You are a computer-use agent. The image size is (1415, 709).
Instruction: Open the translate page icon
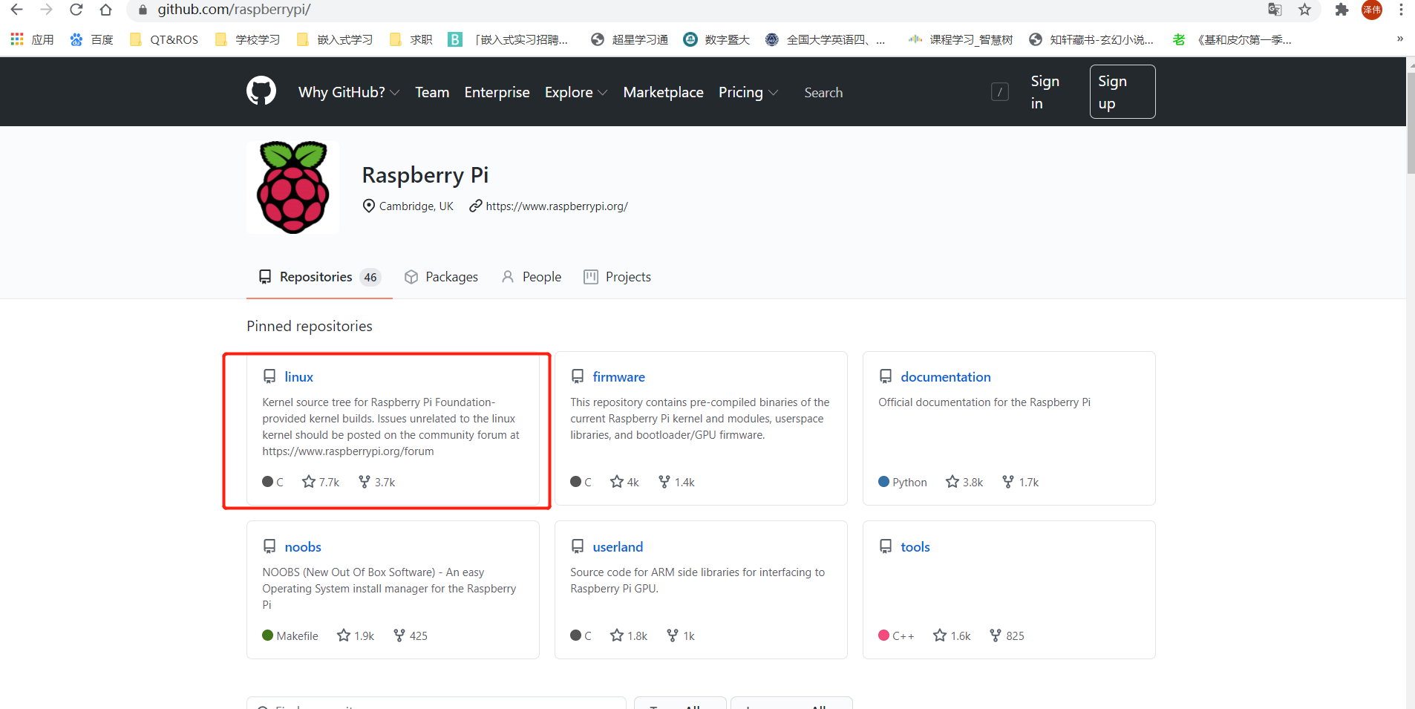pos(1275,10)
